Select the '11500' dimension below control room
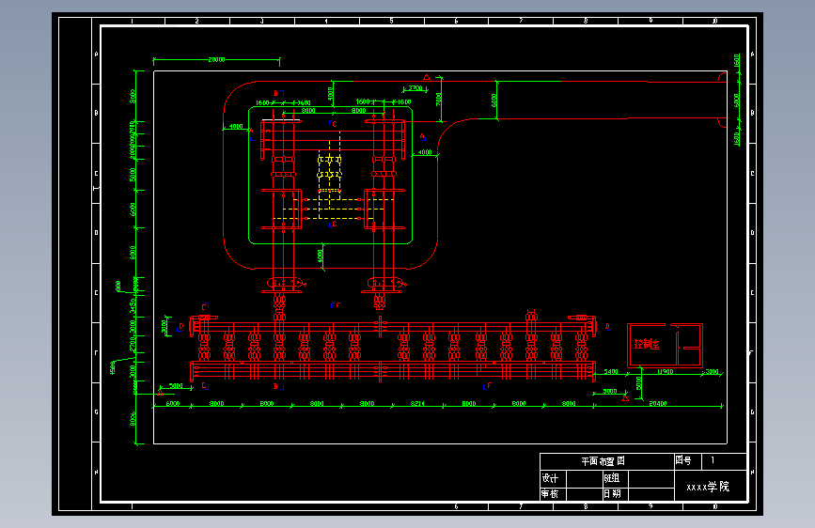This screenshot has height=528, width=815. (x=666, y=372)
